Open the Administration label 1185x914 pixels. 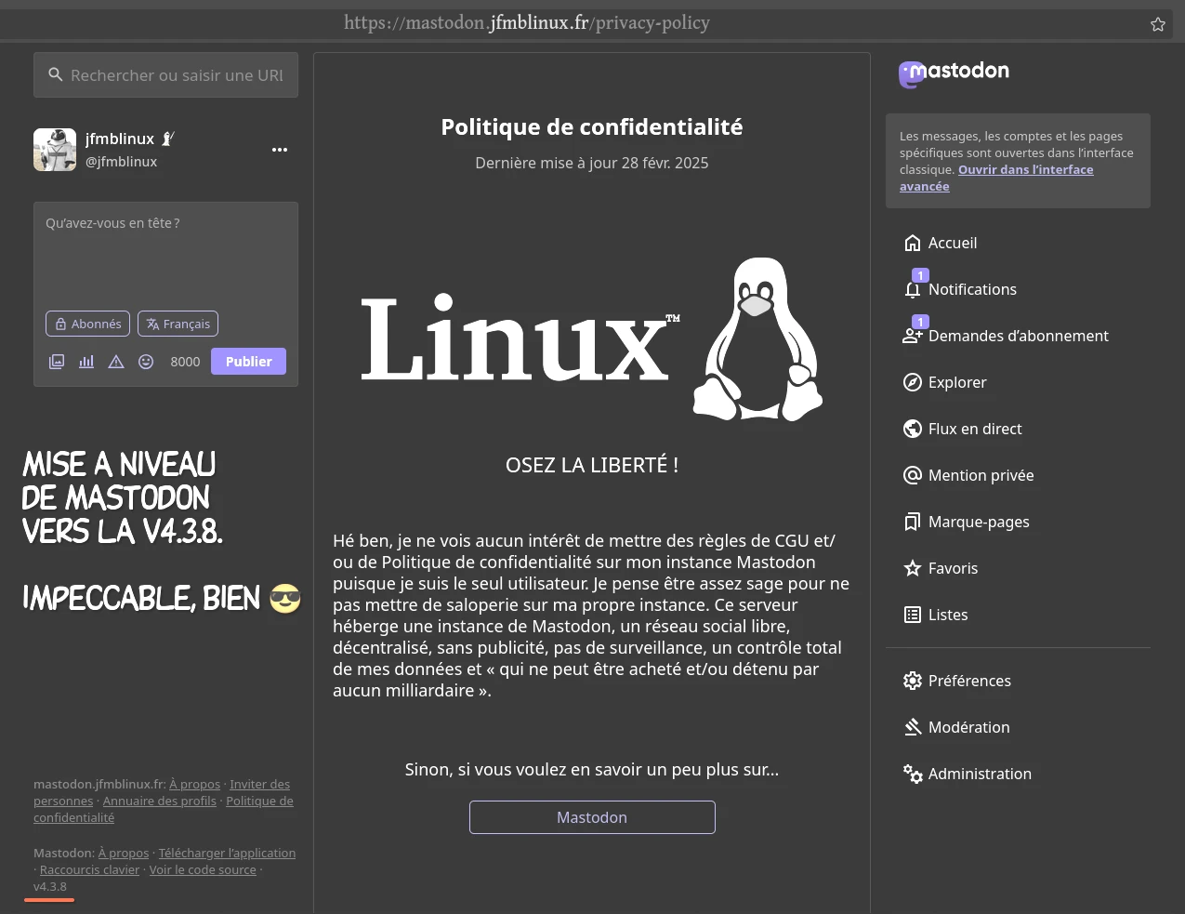[980, 774]
